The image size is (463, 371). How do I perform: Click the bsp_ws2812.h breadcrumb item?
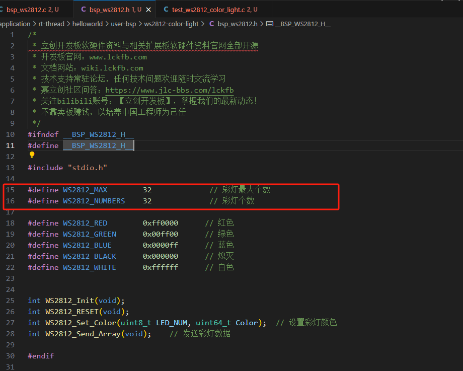(x=238, y=24)
